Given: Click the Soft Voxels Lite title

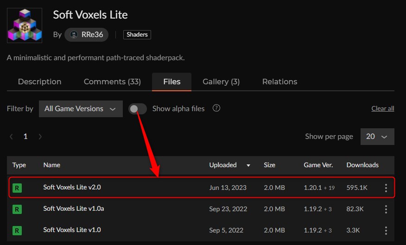Looking at the screenshot, I should click(90, 15).
